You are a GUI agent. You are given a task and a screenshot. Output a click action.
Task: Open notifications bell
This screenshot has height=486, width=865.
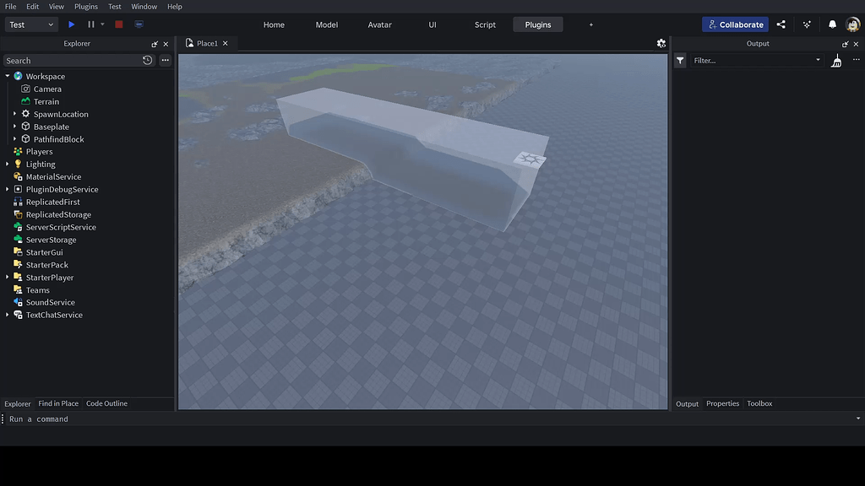832,24
